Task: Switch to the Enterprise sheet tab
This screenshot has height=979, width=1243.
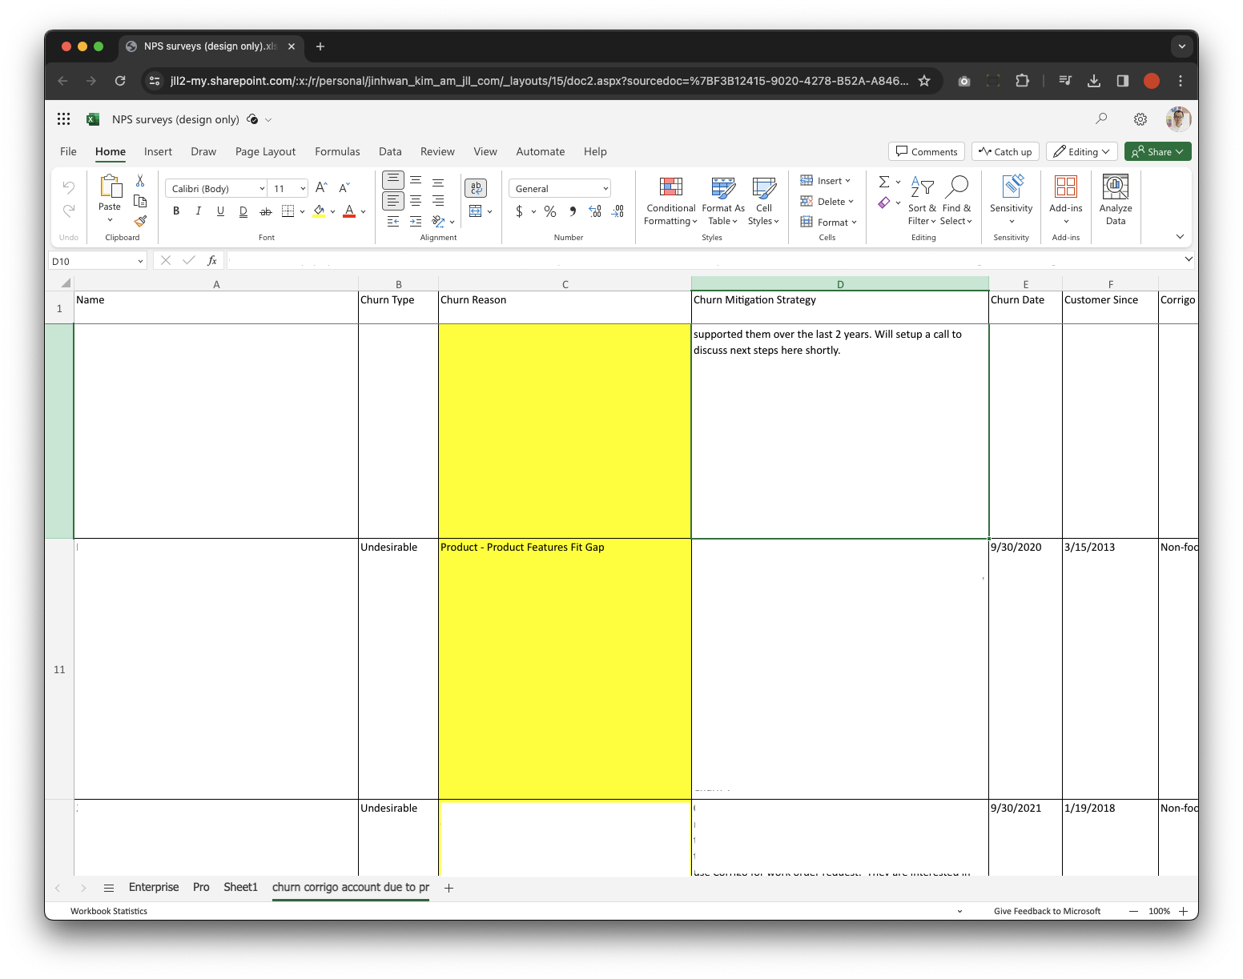Action: [x=154, y=888]
